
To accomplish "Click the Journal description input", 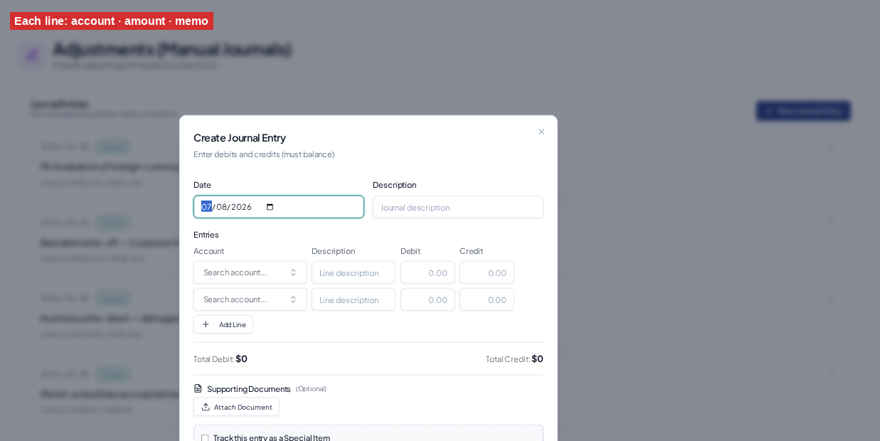I will (x=458, y=207).
